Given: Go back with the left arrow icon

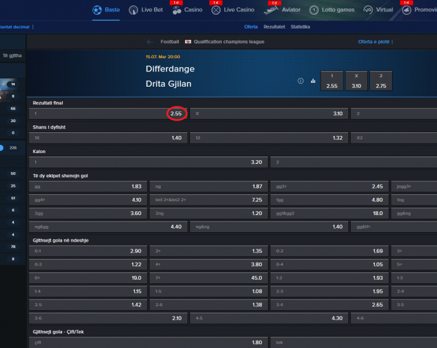Looking at the screenshot, I should click(150, 42).
